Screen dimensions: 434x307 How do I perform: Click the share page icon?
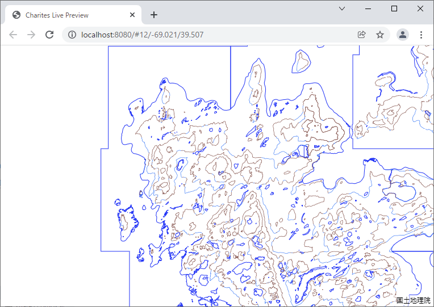[361, 35]
